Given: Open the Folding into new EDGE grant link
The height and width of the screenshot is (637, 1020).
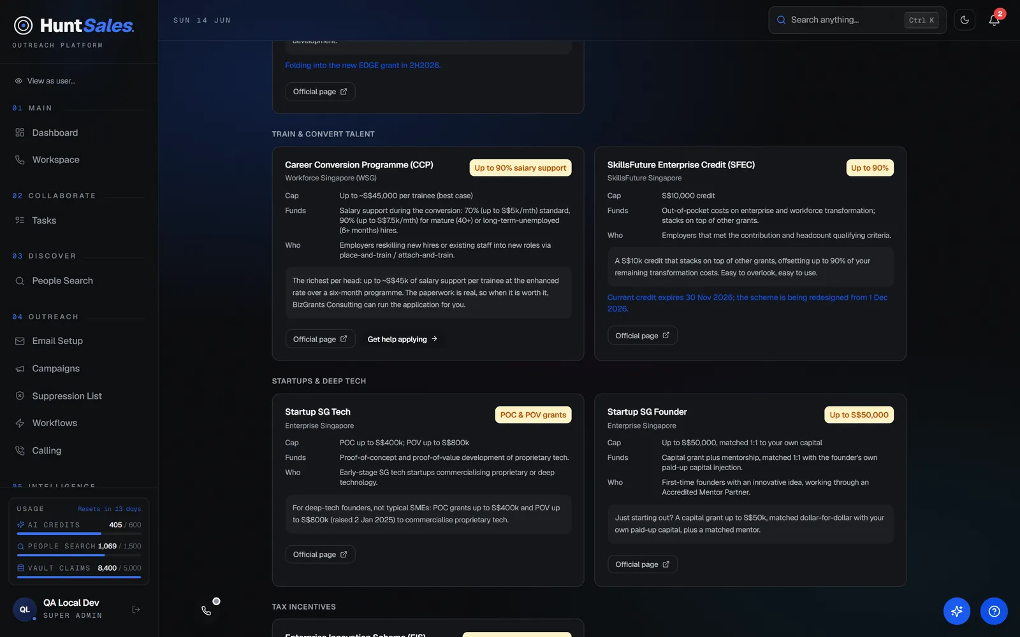Looking at the screenshot, I should coord(363,66).
